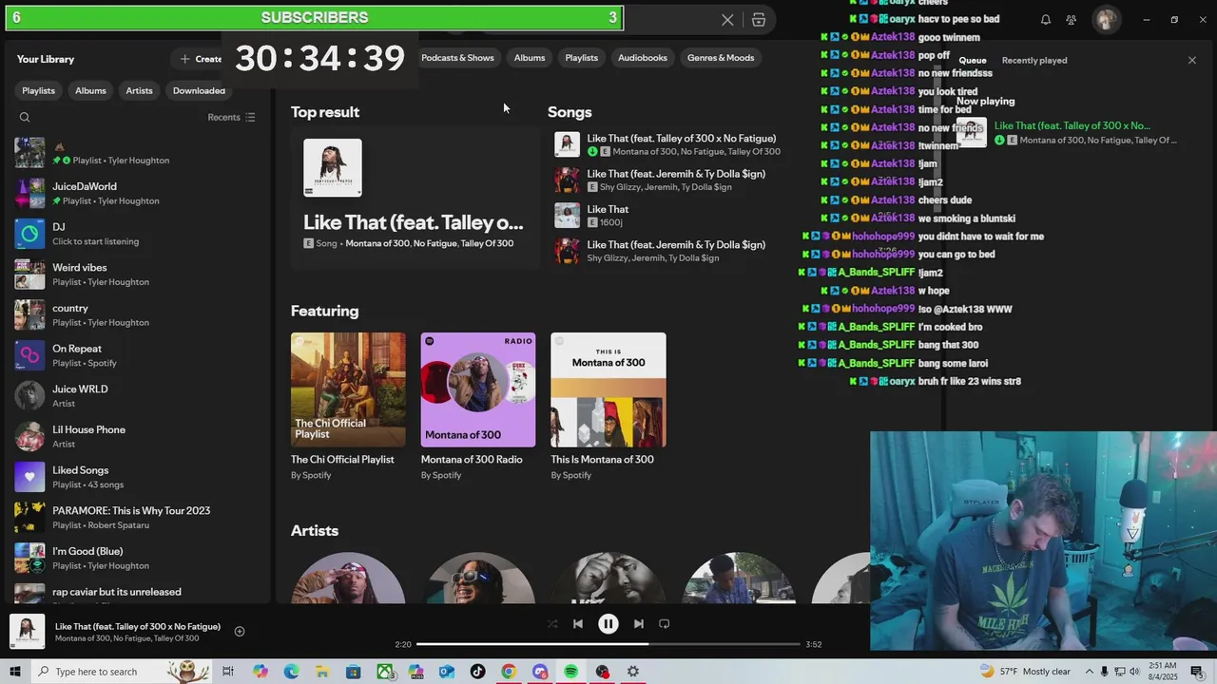Open The Chi Official Playlist card
Viewport: 1217px width, 684px height.
[348, 408]
